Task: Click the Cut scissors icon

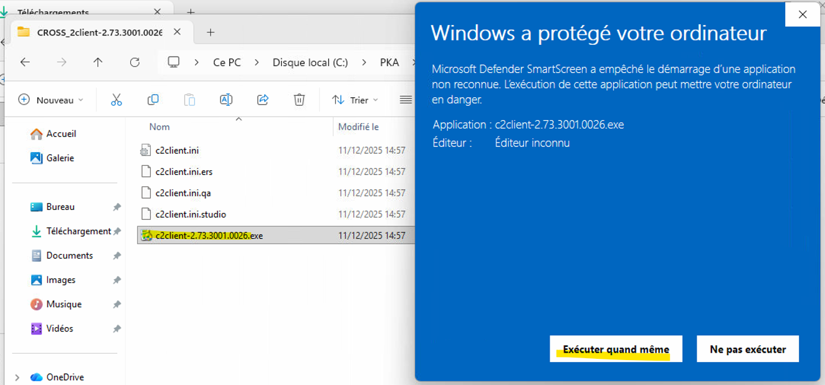Action: [x=117, y=100]
